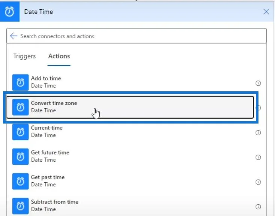Click the Get future time clock icon
275x216 pixels.
[x=20, y=156]
